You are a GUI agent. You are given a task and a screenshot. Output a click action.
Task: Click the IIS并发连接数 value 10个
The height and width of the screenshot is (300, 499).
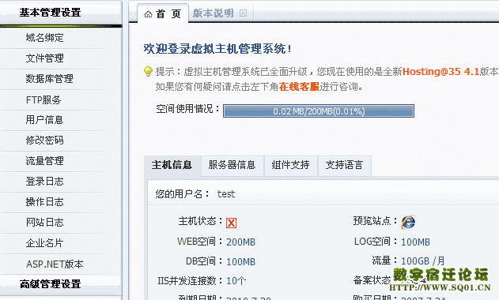tap(236, 281)
